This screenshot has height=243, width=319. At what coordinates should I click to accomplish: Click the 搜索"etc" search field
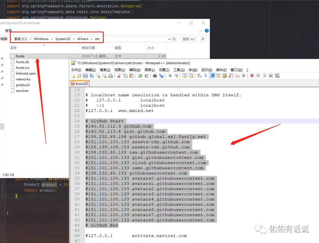point(193,39)
